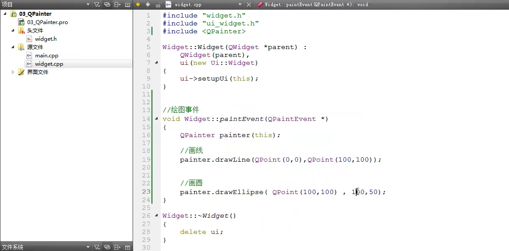Click the 03_QPainter.pro file icon
The width and height of the screenshot is (509, 251).
click(x=22, y=22)
